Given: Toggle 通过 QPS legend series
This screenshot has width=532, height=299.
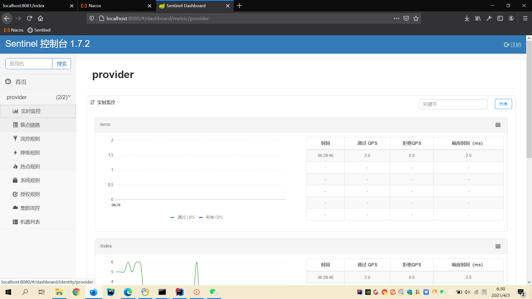Looking at the screenshot, I should (183, 217).
